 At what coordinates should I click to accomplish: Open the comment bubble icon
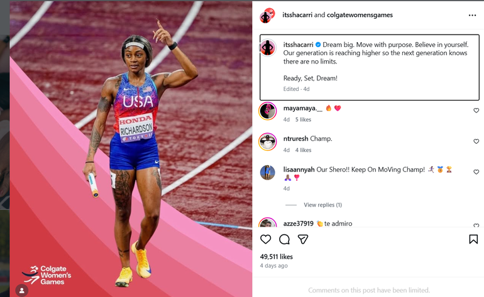(x=284, y=239)
